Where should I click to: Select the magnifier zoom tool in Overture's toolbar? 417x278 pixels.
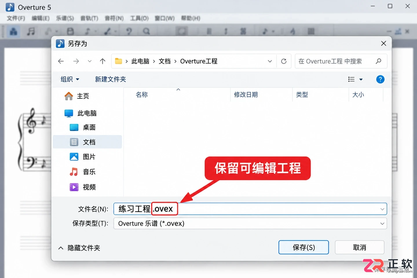click(146, 31)
